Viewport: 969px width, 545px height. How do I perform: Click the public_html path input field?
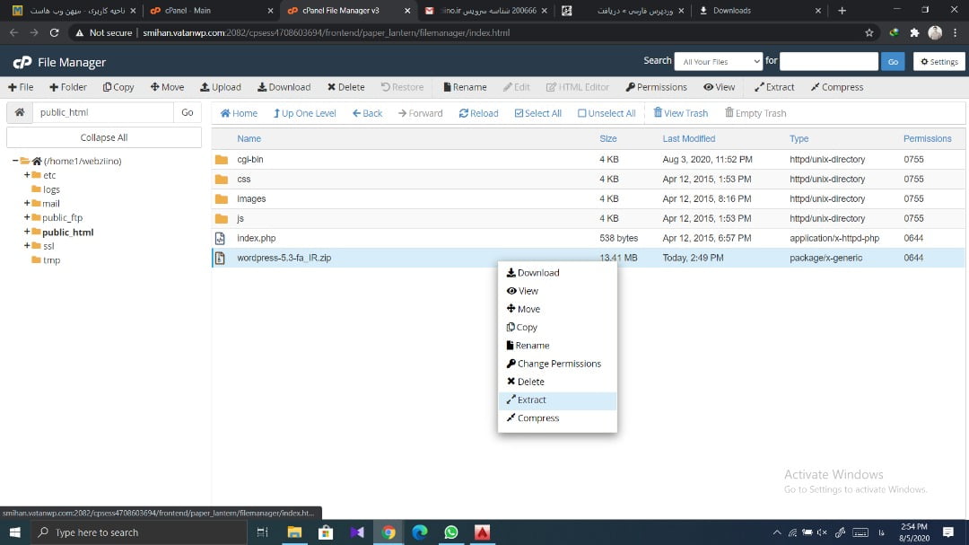tap(102, 112)
